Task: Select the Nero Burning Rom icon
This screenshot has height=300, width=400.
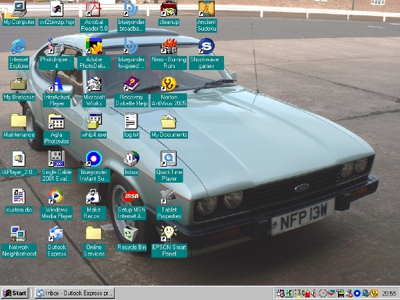Action: (x=169, y=47)
